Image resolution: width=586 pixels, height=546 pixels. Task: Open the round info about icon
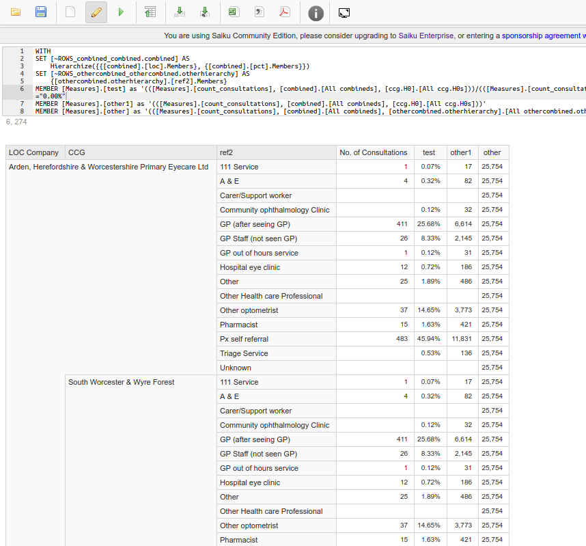pos(316,13)
